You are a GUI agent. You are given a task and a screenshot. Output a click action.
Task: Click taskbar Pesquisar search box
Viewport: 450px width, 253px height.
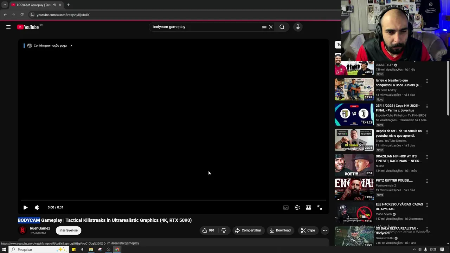39,249
